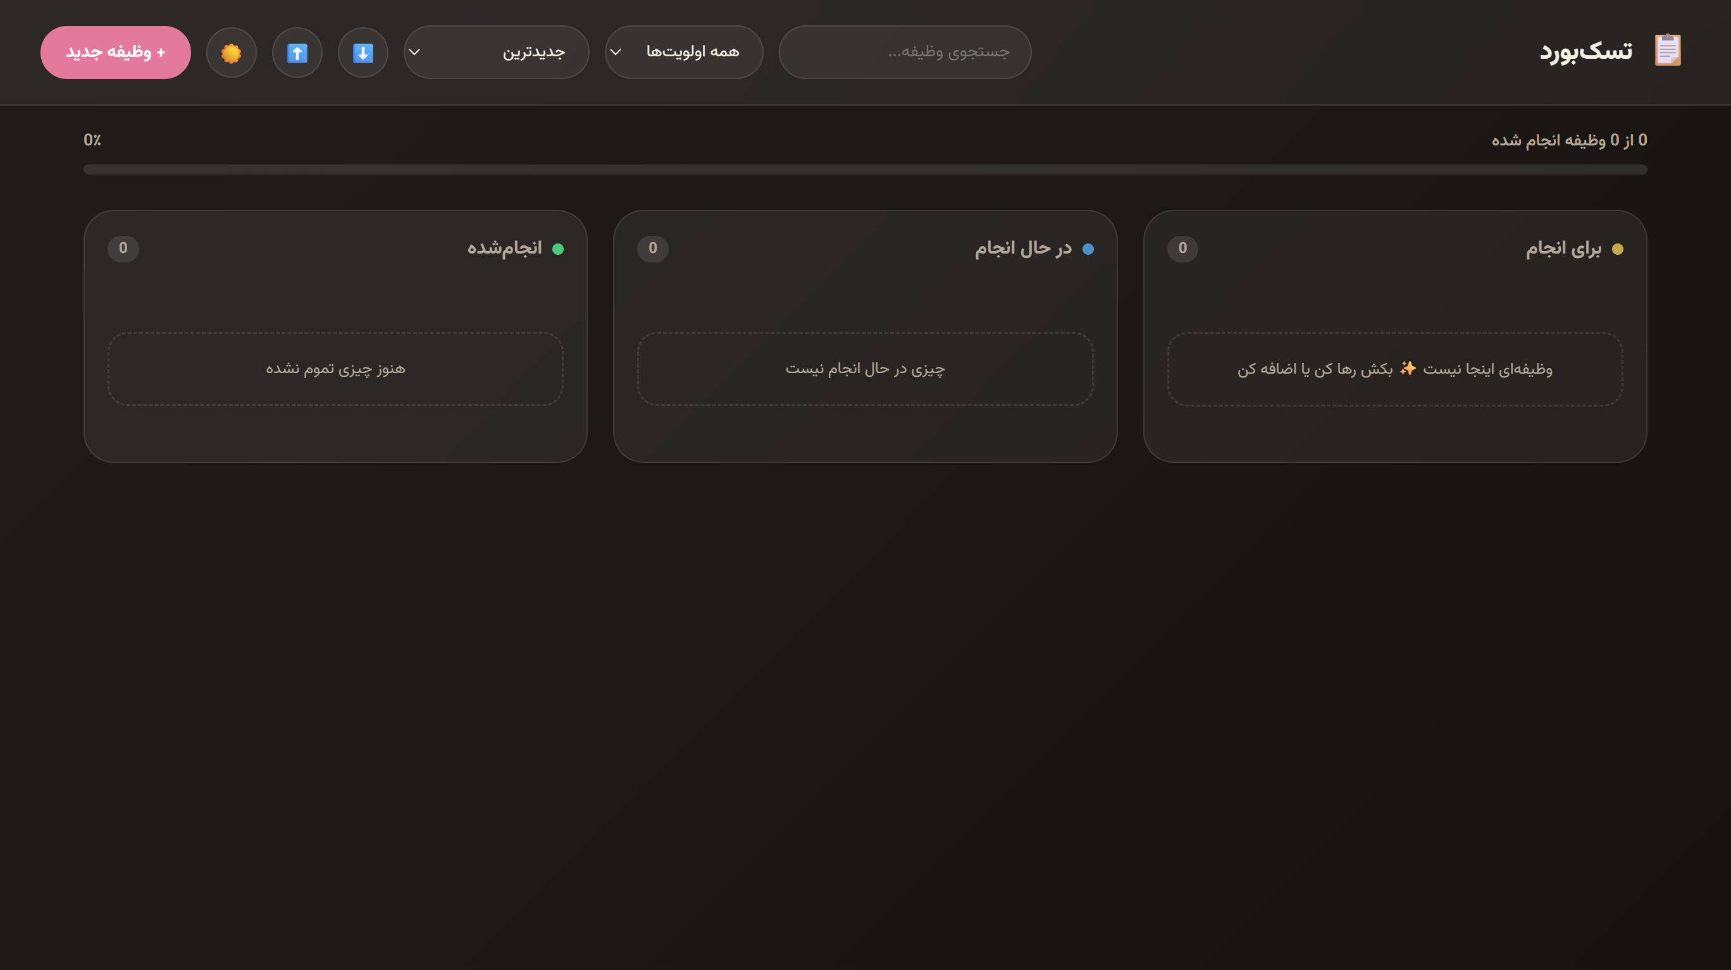Click the count badge in برای انجام column
1731x970 pixels.
[x=1182, y=249]
